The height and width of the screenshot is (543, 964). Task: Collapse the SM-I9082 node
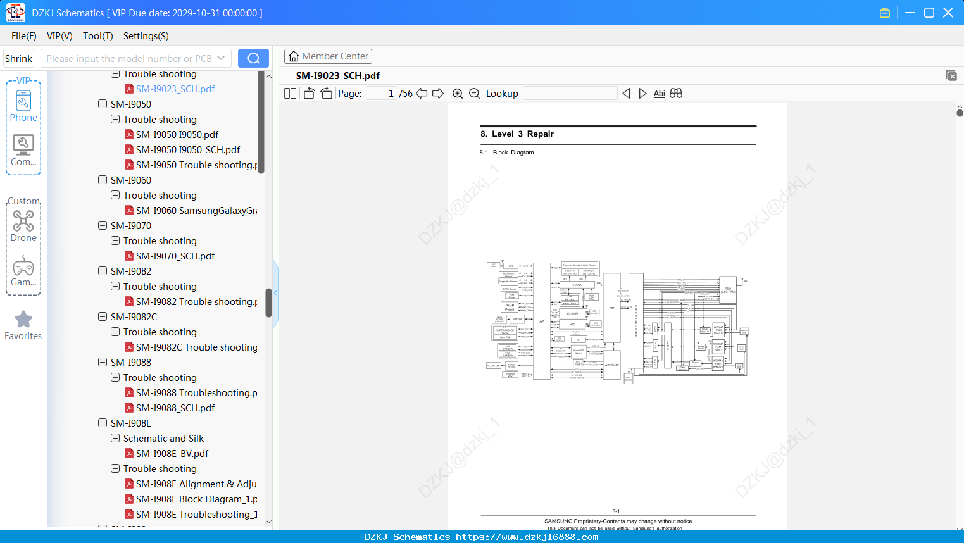(103, 271)
